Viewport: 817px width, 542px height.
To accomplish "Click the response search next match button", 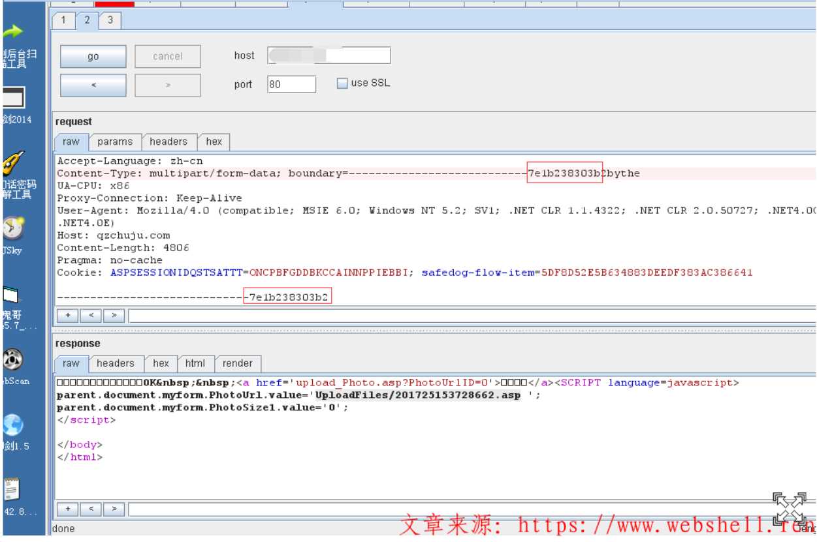I will pos(114,509).
